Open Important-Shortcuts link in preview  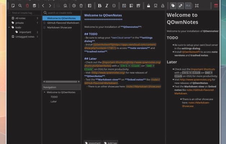(x=203, y=69)
